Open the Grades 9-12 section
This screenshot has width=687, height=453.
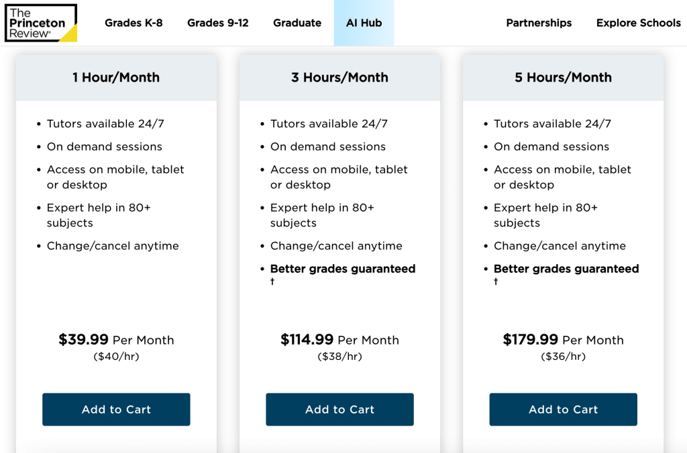(217, 23)
